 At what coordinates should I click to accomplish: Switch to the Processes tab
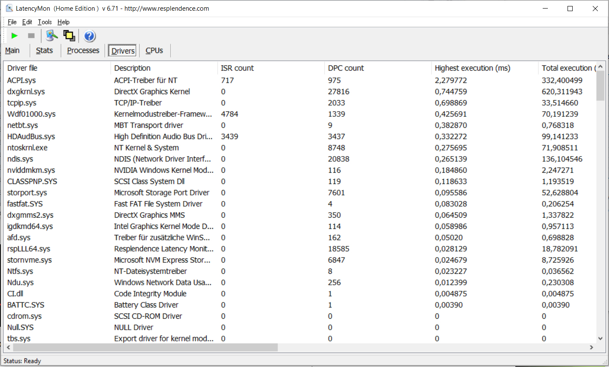83,50
